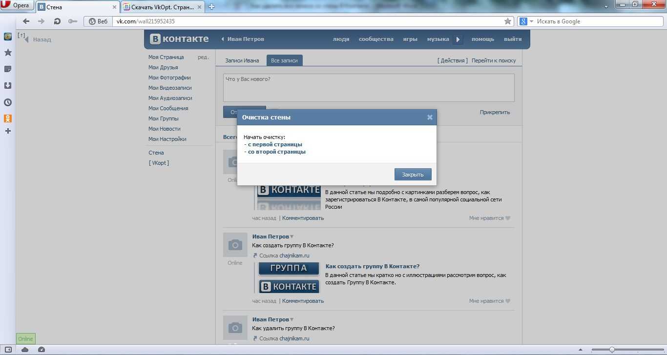667x355 pixels.
Task: Close the Очистка стены dialog with X
Action: 430,117
